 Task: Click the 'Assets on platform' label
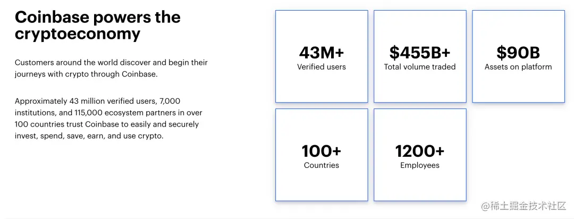click(518, 67)
